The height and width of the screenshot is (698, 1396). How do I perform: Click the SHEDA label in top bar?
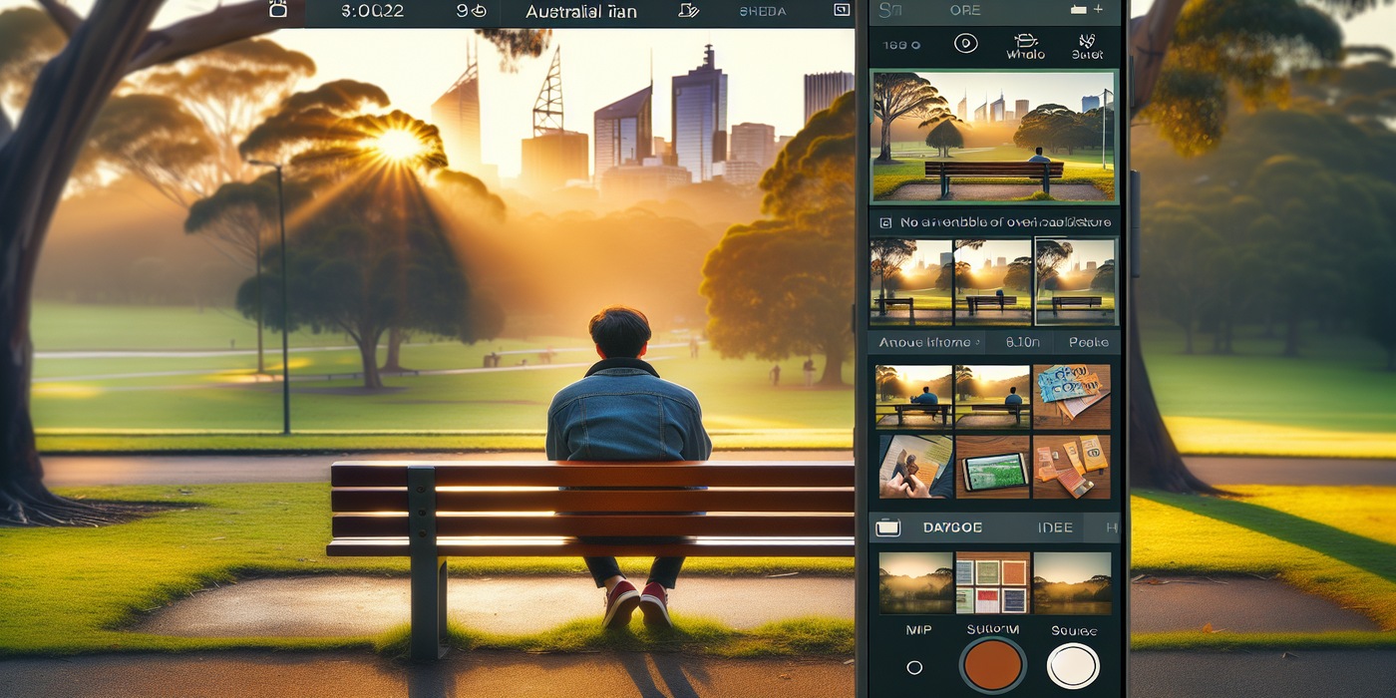pyautogui.click(x=763, y=11)
